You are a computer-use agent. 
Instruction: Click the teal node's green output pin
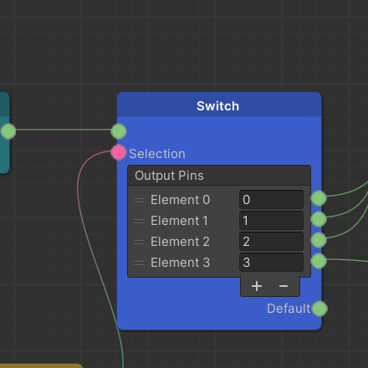(x=8, y=131)
